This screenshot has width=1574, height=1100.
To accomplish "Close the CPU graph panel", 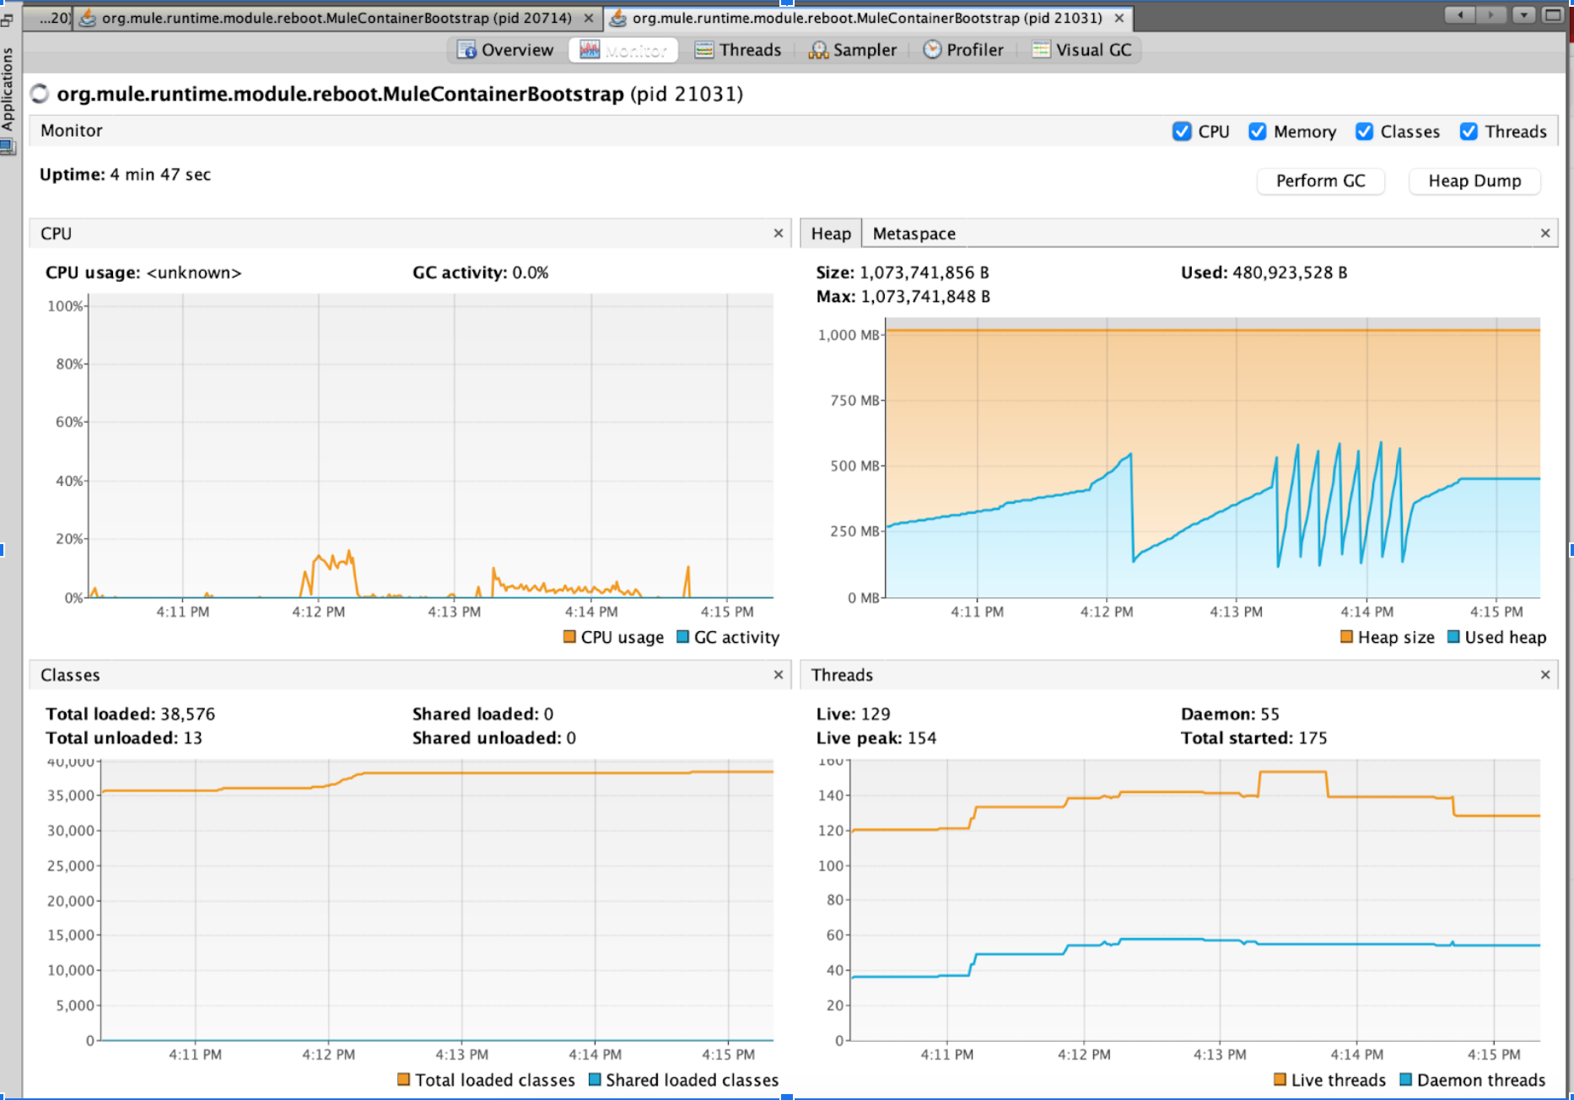I will pyautogui.click(x=779, y=234).
